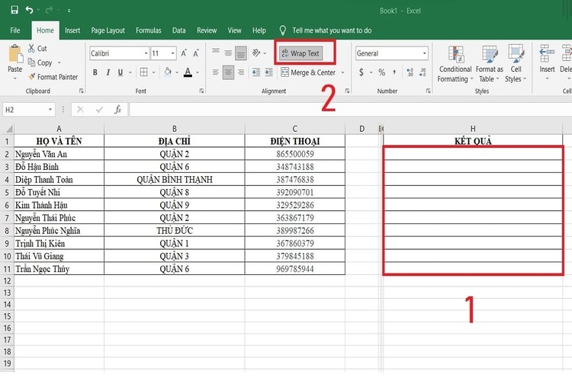Apply Percent Style icon
The height and width of the screenshot is (381, 572).
pos(381,72)
